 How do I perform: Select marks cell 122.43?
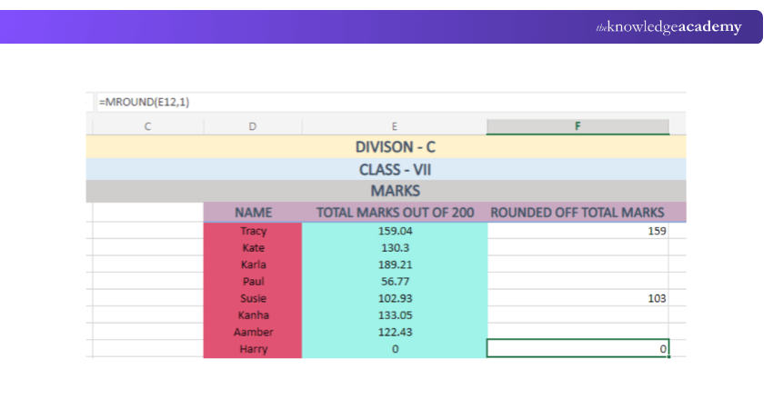395,332
